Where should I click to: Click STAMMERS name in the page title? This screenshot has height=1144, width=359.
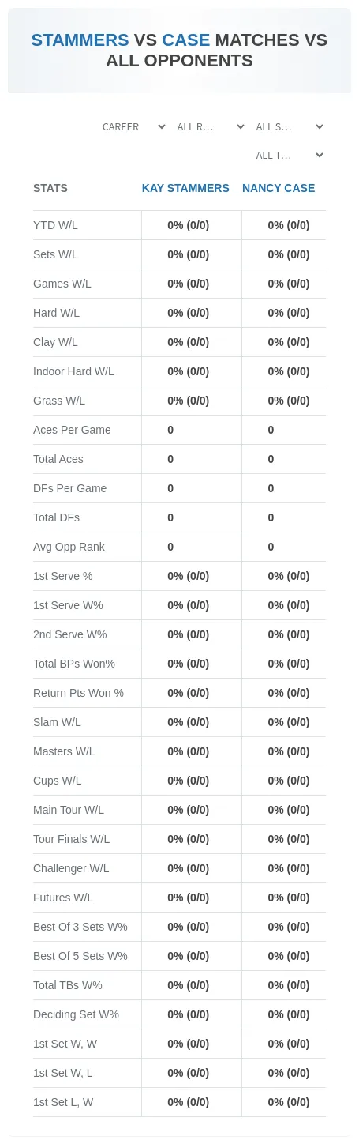pyautogui.click(x=80, y=40)
